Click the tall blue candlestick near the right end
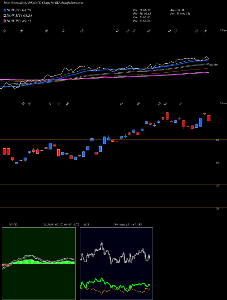The height and width of the screenshot is (300, 227). click(x=201, y=122)
